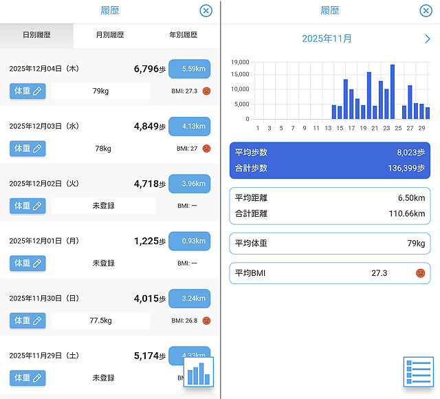
Task: Click the BMI face icon for December 4
Action: point(206,91)
